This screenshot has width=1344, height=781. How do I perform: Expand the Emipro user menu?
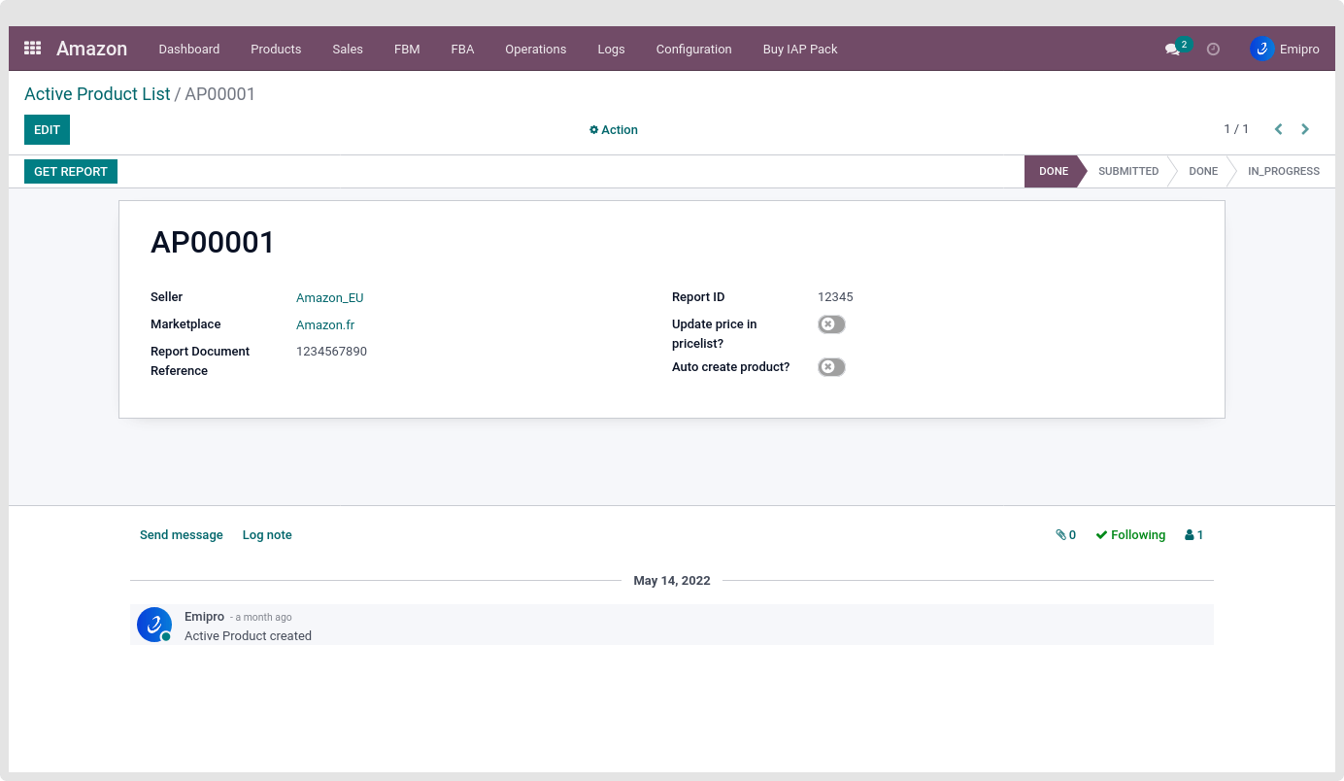tap(1284, 49)
